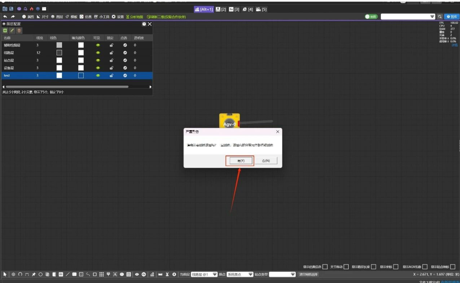The width and height of the screenshot is (460, 283).
Task: Select the pin marker tool
Action: (34, 274)
